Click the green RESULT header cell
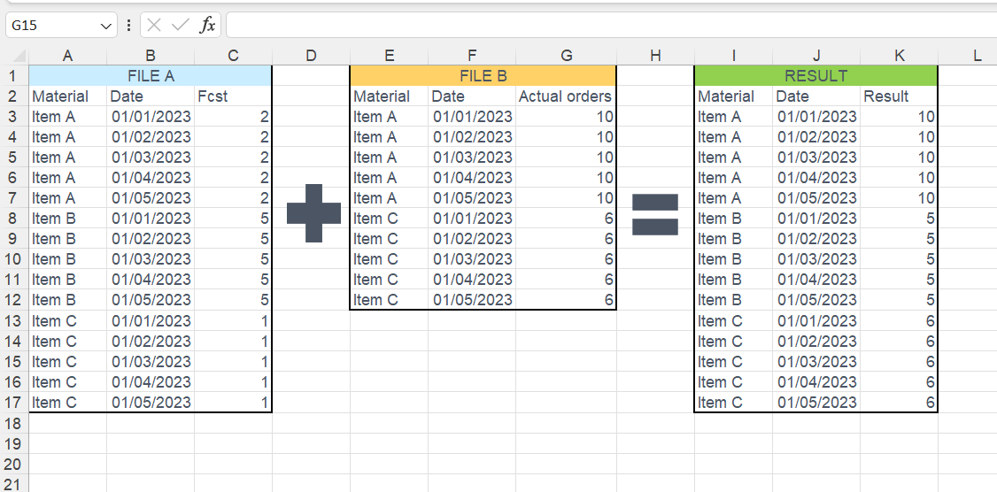Image resolution: width=997 pixels, height=492 pixels. click(815, 76)
